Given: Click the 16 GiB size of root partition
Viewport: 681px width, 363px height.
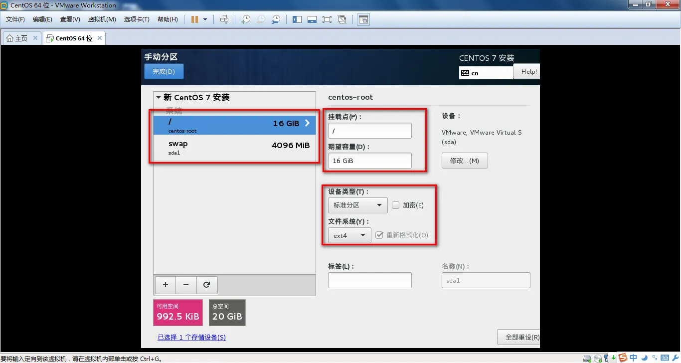Looking at the screenshot, I should [x=286, y=124].
